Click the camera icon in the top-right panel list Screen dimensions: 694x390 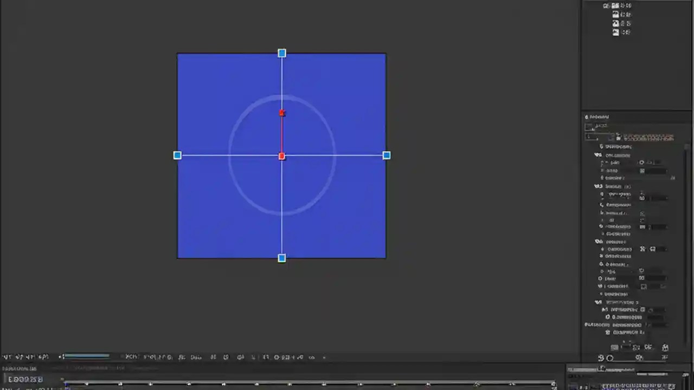(615, 23)
